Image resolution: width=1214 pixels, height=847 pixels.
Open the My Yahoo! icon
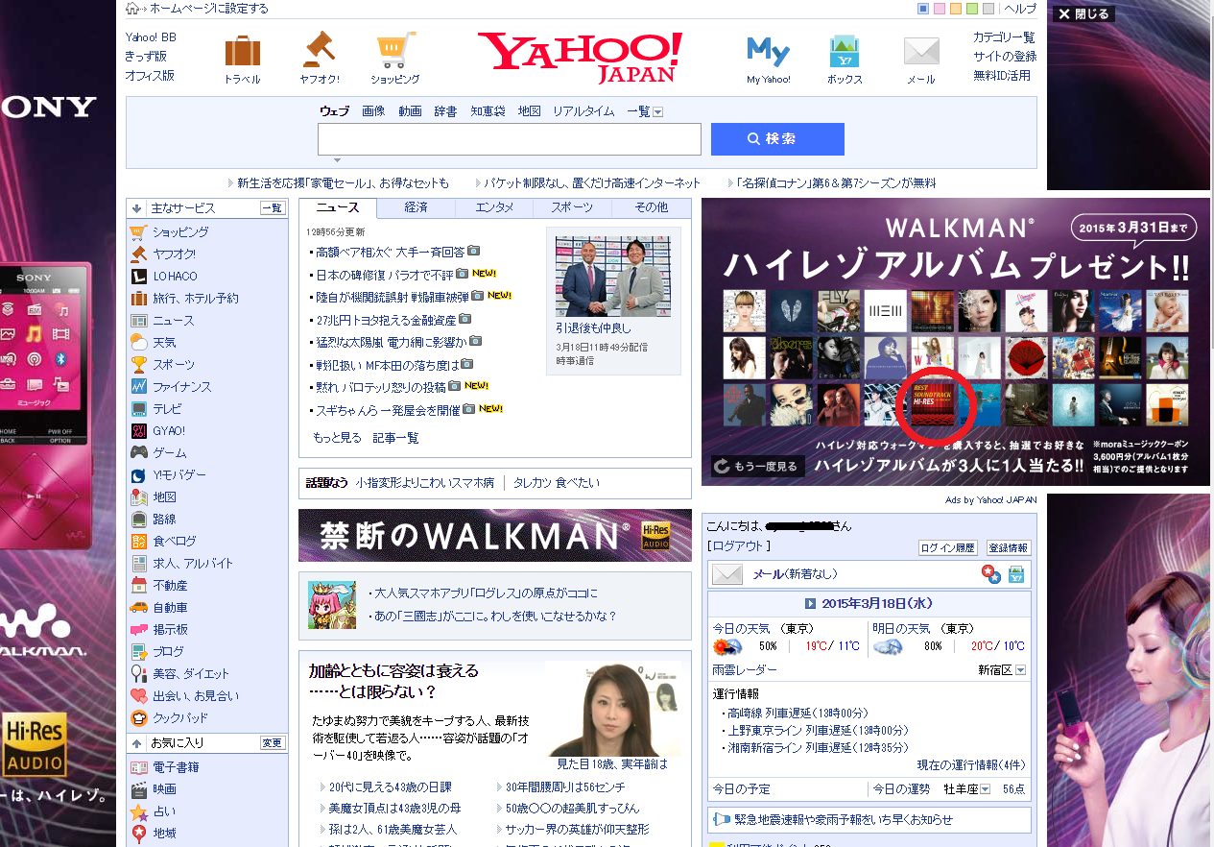pos(768,50)
